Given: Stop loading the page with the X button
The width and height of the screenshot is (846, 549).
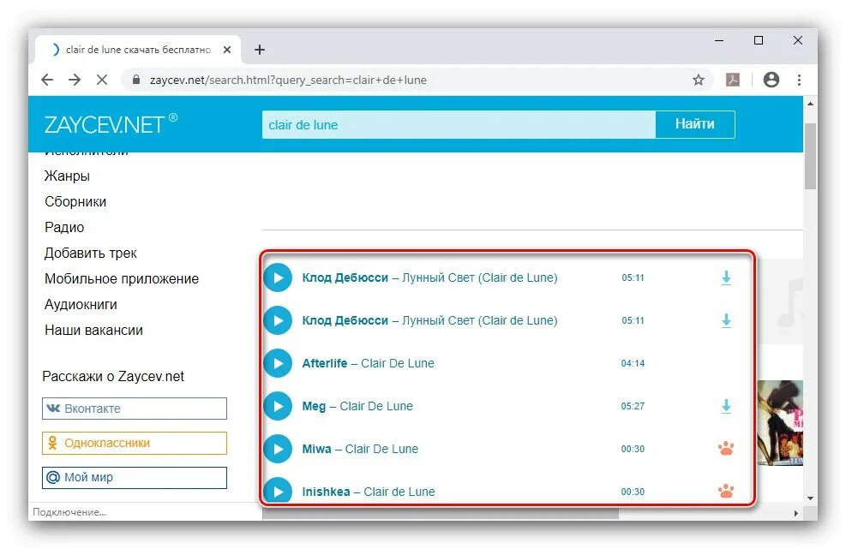Looking at the screenshot, I should tap(101, 80).
